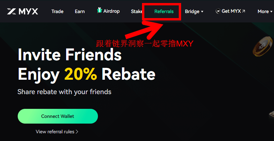Screen dimensions: 274x141
Task: Click the gold Bitcoin coin graphic
Action: click(x=264, y=46)
